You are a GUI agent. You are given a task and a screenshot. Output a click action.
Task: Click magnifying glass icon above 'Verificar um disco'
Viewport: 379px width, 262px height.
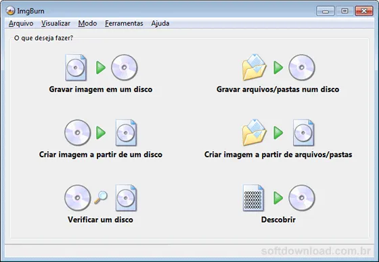pyautogui.click(x=101, y=197)
